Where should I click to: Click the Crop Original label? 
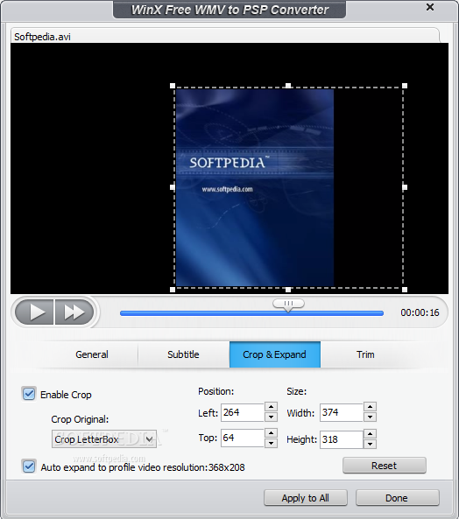[80, 419]
